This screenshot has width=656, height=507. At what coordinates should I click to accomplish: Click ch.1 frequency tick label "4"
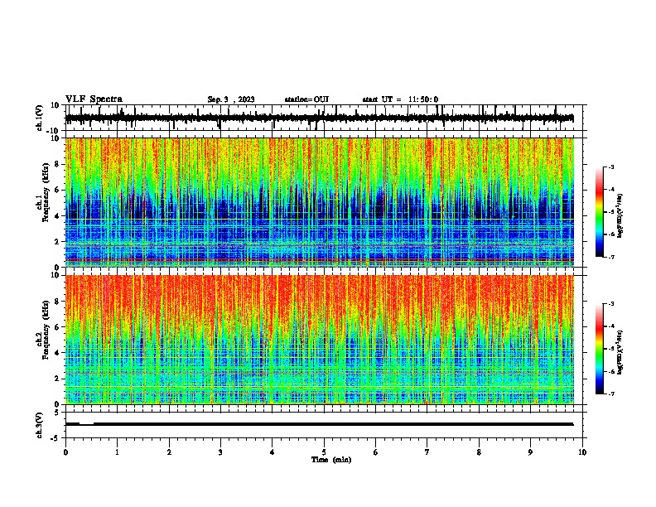tap(58, 216)
